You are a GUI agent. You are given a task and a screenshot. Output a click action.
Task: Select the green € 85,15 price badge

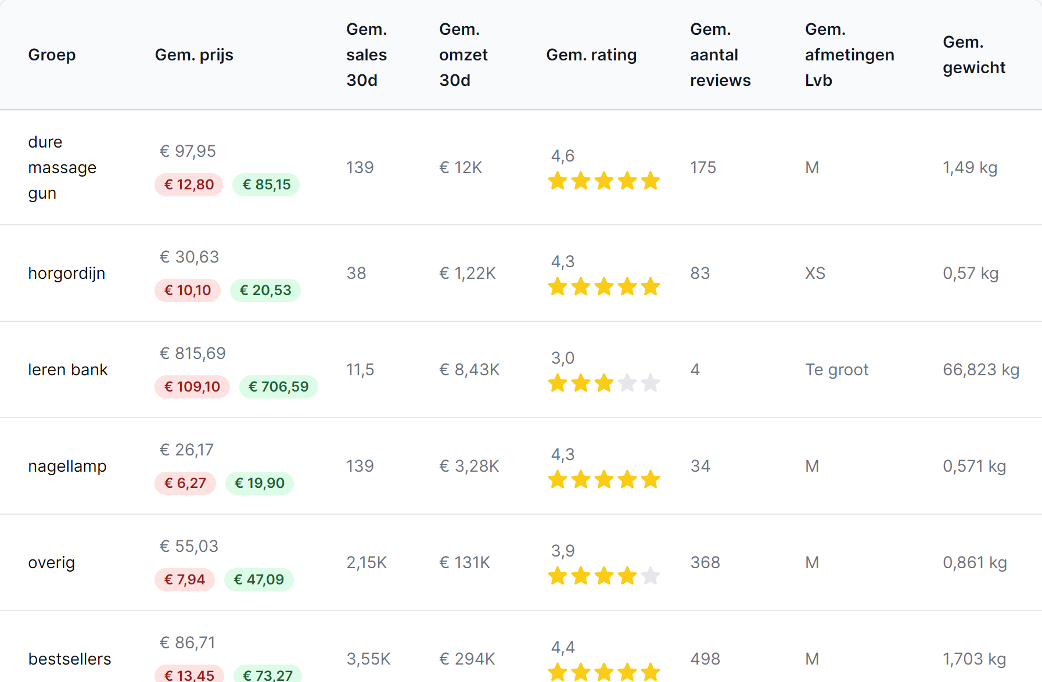pyautogui.click(x=266, y=185)
